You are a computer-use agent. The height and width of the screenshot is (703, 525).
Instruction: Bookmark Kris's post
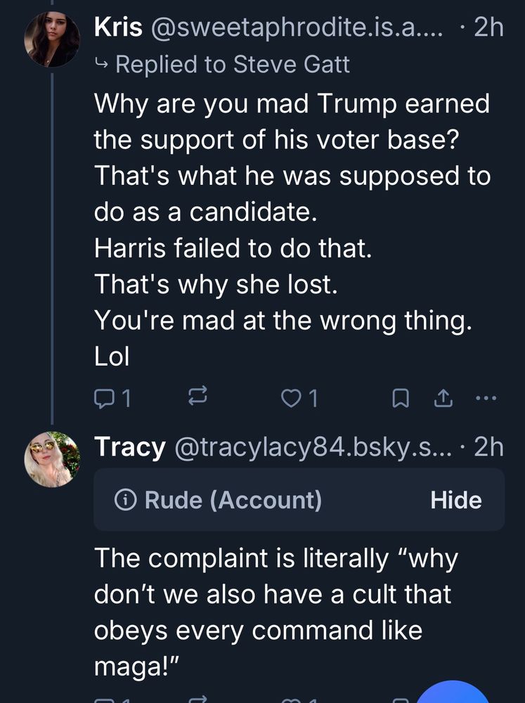pos(400,399)
